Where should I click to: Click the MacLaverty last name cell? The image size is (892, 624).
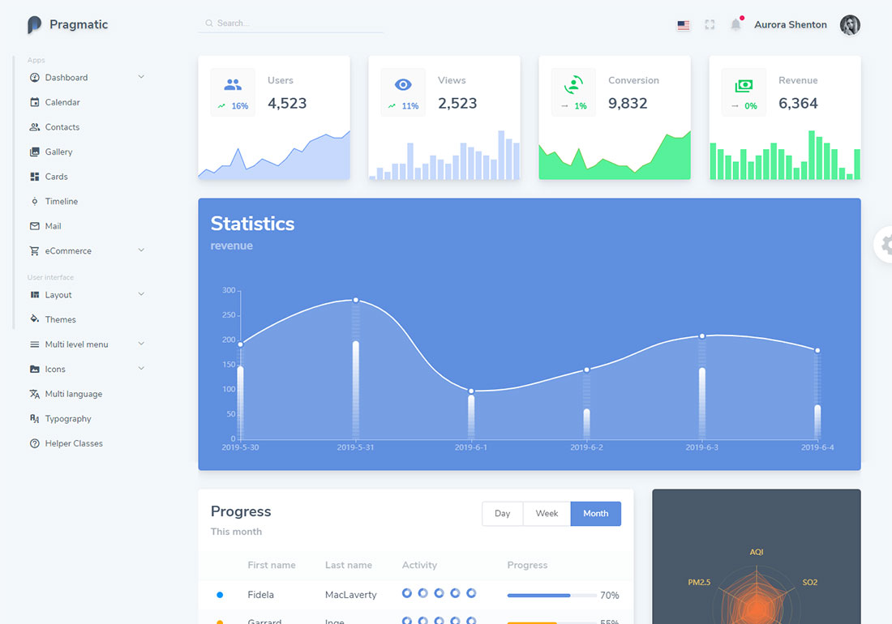pos(351,595)
